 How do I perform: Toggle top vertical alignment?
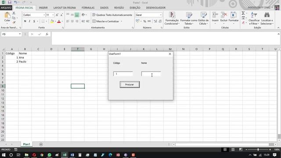click(x=68, y=15)
